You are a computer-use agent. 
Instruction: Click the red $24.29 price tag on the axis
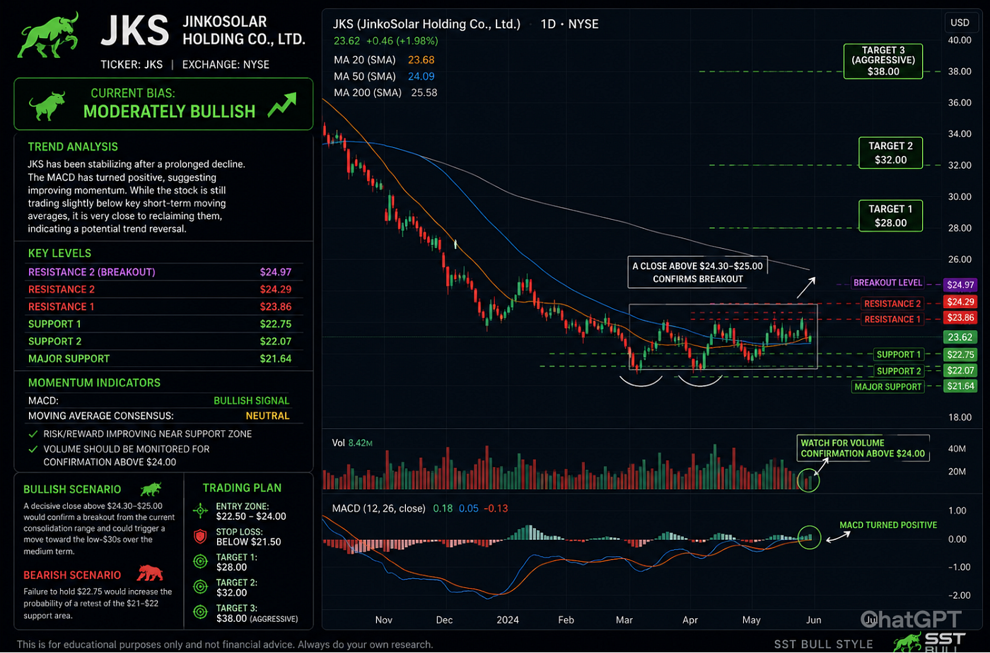point(960,302)
